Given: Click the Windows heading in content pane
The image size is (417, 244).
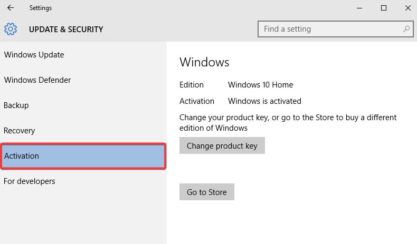Looking at the screenshot, I should [x=204, y=62].
